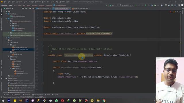This screenshot has width=184, height=103.
Task: Open the Logcat tool window
Action: (x=55, y=95)
